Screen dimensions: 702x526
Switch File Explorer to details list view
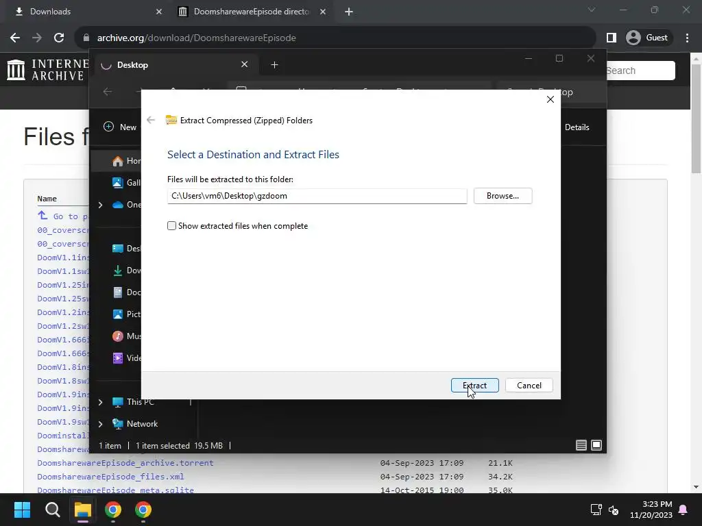[581, 445]
